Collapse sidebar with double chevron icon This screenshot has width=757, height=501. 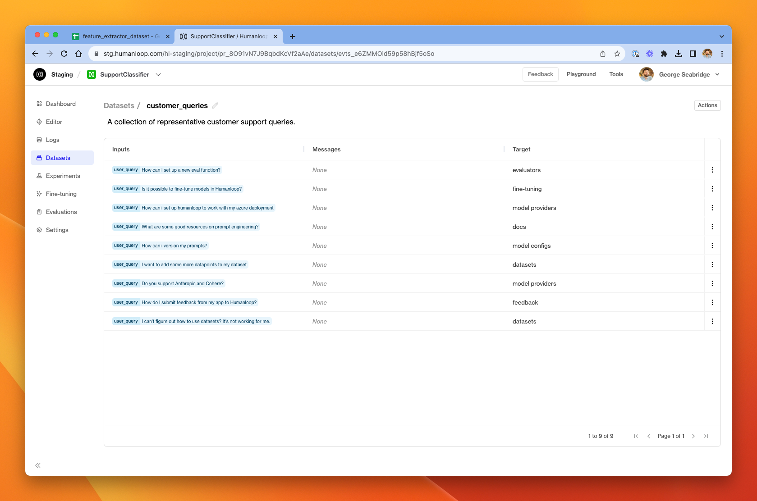[x=38, y=465]
